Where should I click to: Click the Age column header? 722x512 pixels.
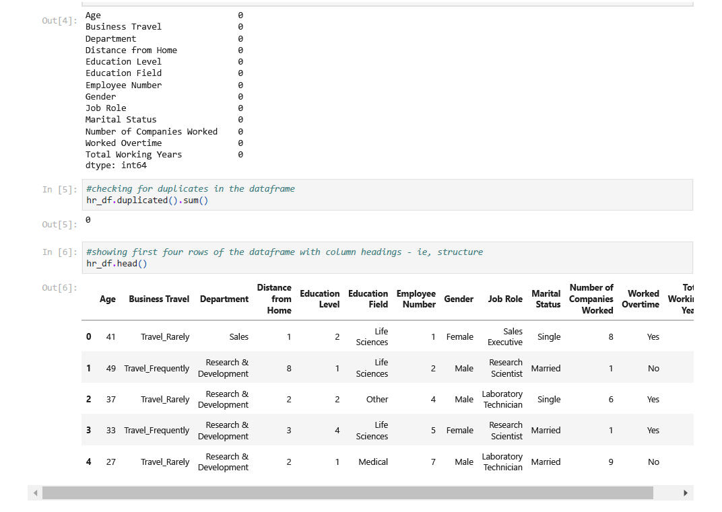tap(107, 299)
